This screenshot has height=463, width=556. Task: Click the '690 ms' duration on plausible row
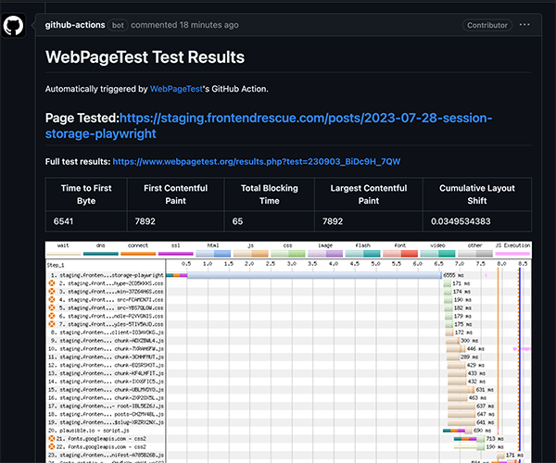coord(482,431)
